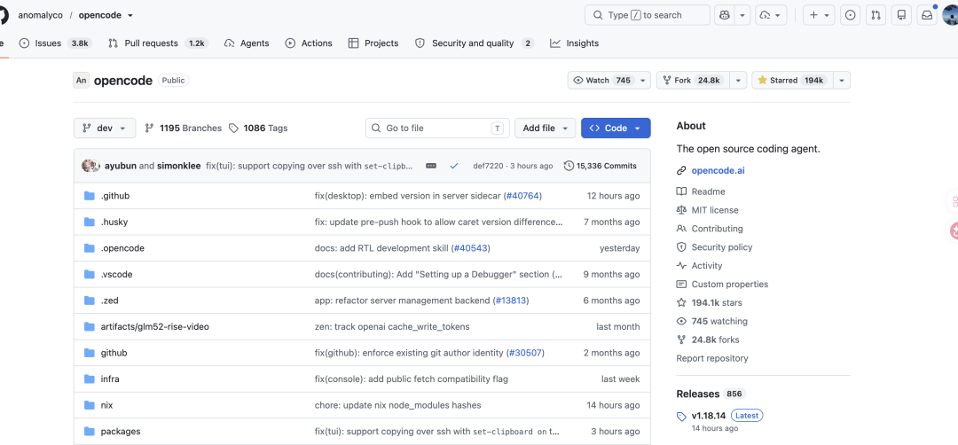Open the Copilot chat icon
Screen dimensions: 958x445
point(724,15)
